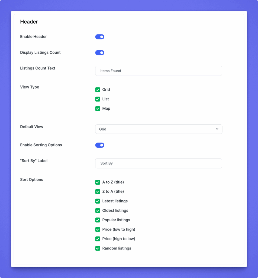Screen dimensions: 258x278
Task: Click the Listings Count Text field
Action: click(x=159, y=71)
